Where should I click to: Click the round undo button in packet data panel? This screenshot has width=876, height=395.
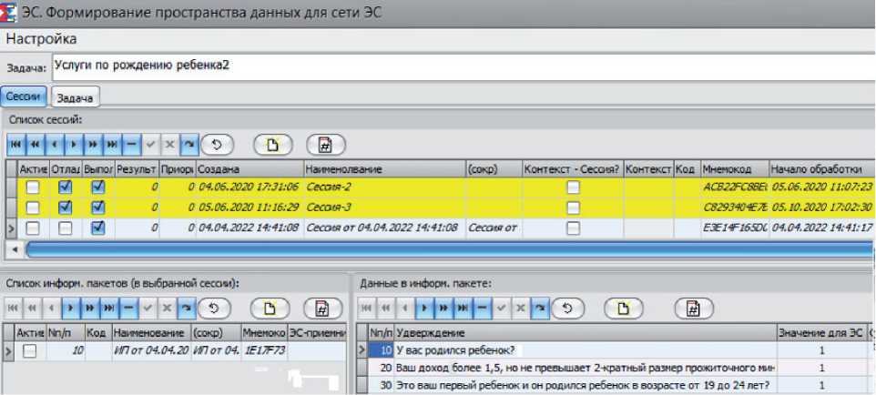click(x=567, y=308)
